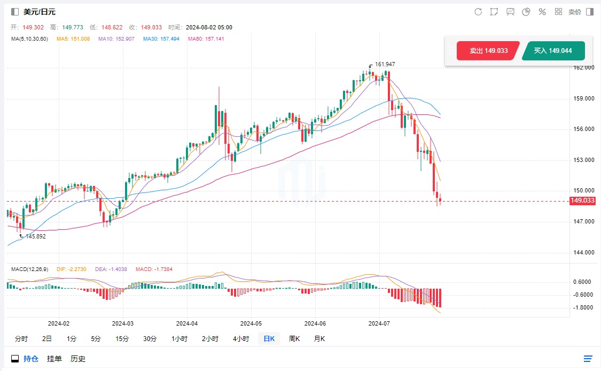Open MA(5,10,30,60) indicator settings
This screenshot has width=601, height=371.
click(30, 39)
